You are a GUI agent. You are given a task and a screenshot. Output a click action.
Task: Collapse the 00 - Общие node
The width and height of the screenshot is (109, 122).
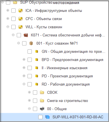[x=29, y=108]
